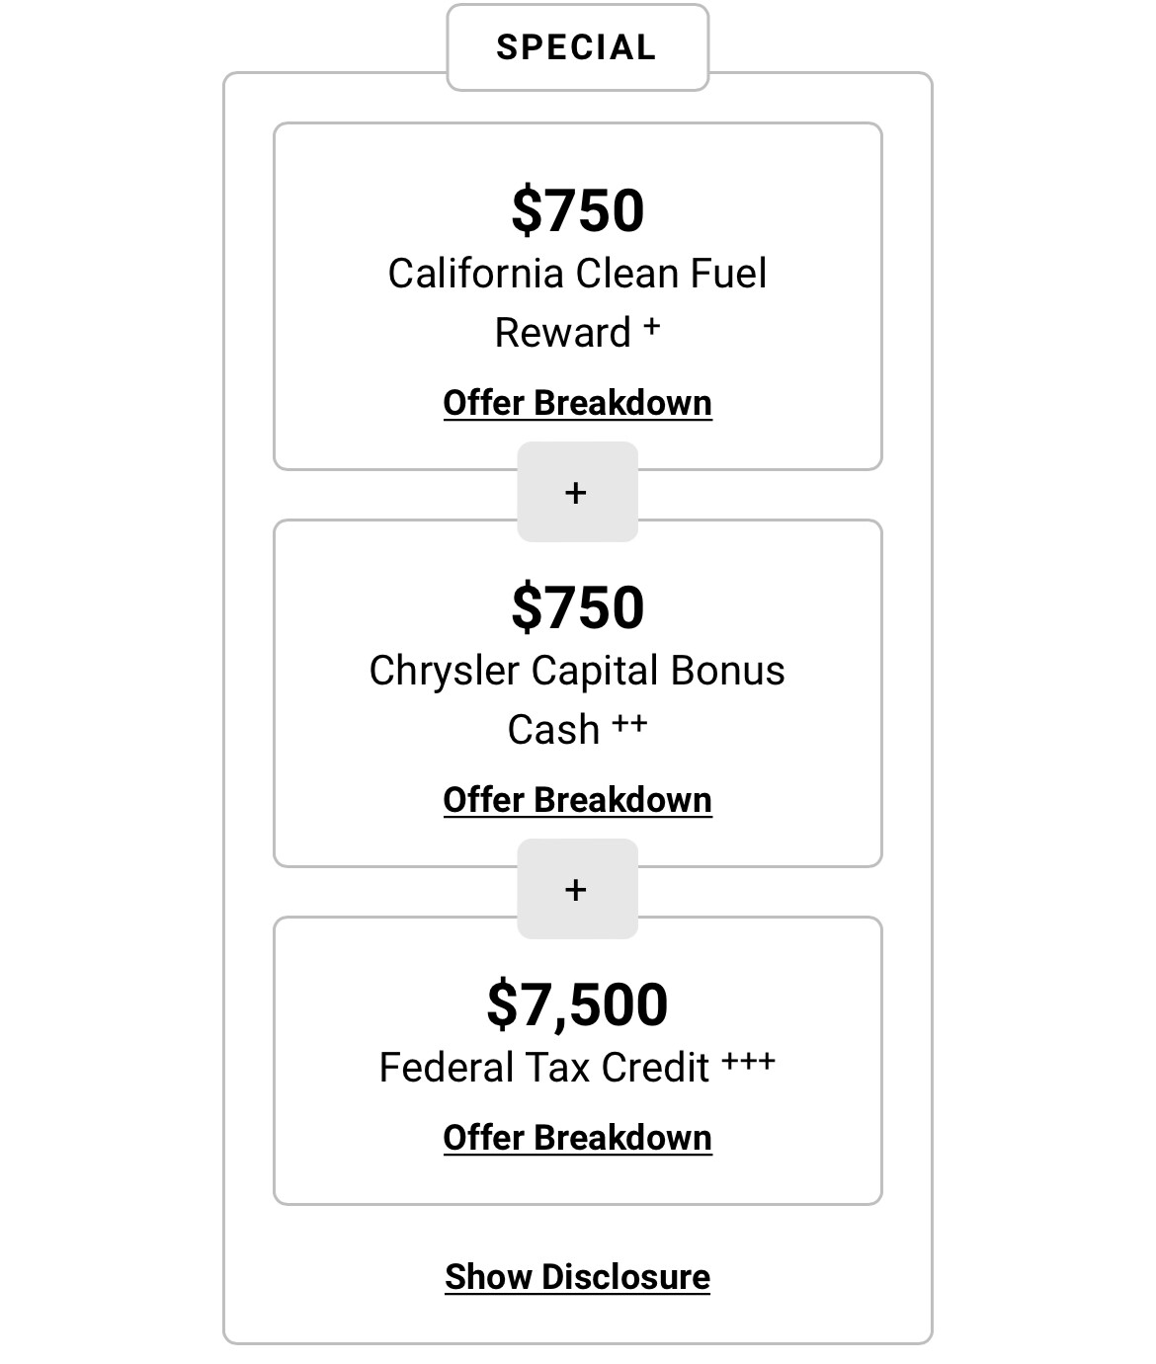Click the word Cash in the second card
This screenshot has width=1156, height=1364.
coord(553,730)
